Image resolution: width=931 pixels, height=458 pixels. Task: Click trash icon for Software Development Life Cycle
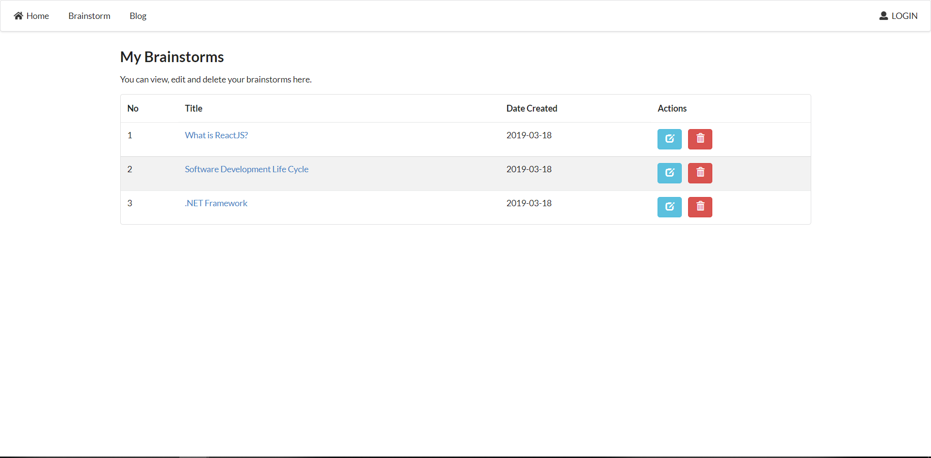(700, 173)
